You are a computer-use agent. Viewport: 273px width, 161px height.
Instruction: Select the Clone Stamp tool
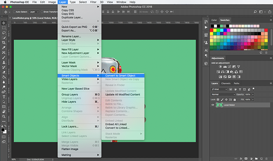4,62
